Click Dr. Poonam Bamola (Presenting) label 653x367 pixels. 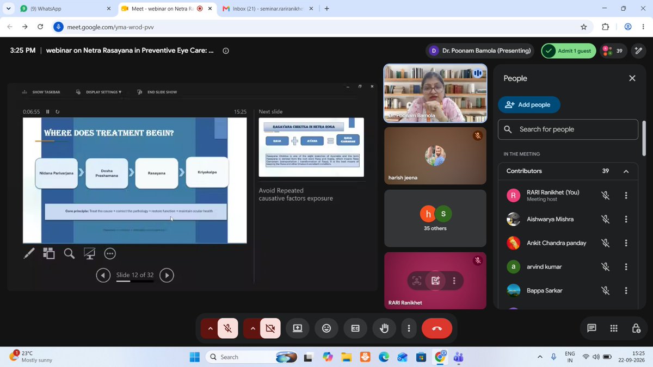point(479,51)
